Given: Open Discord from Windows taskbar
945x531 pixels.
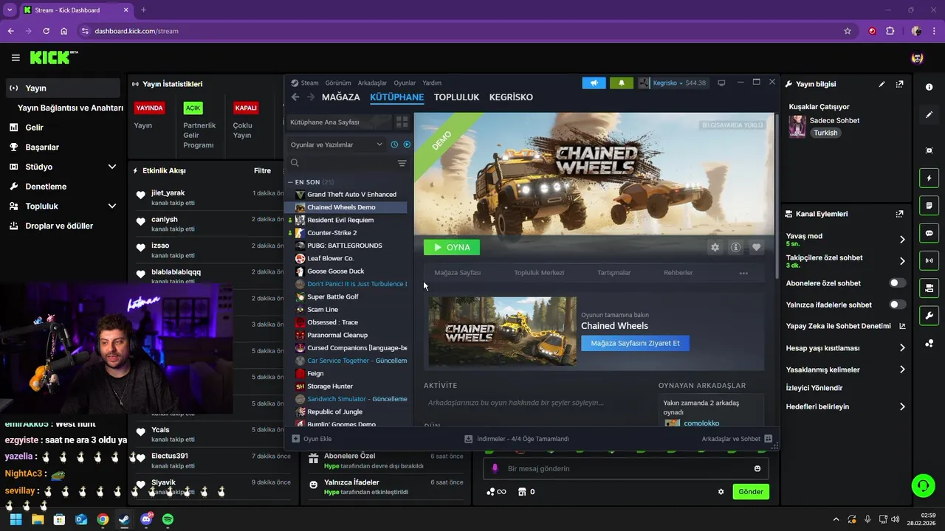Looking at the screenshot, I should tap(146, 519).
